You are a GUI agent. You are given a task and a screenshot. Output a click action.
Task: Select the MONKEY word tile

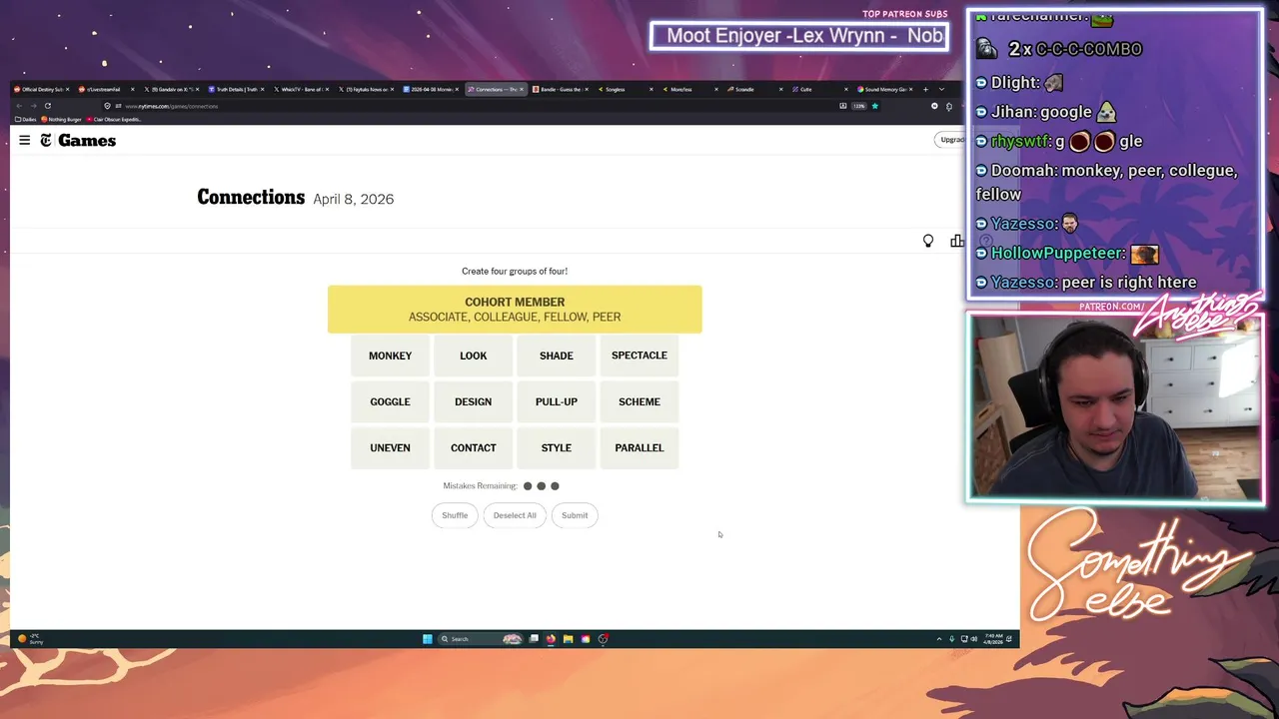click(390, 356)
